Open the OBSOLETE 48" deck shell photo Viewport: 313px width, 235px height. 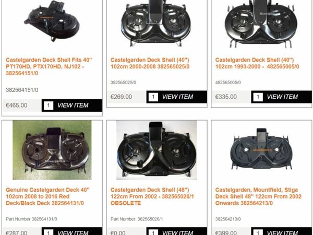coord(156,150)
